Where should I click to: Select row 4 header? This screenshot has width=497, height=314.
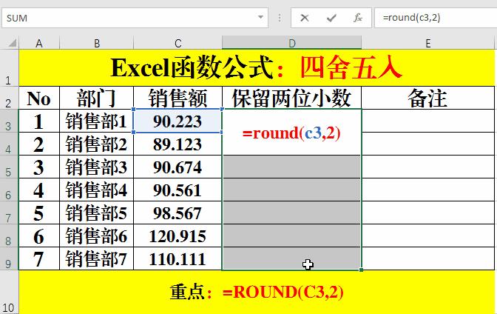[x=9, y=144]
